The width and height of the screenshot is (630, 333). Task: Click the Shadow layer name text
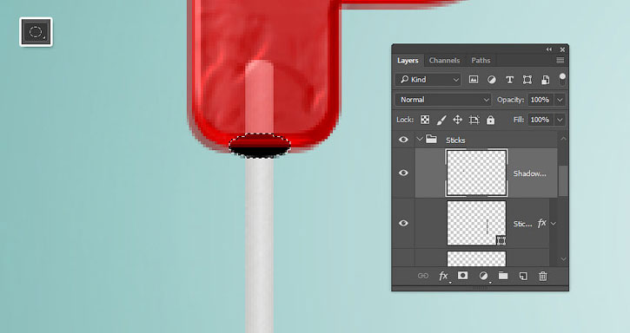(529, 173)
